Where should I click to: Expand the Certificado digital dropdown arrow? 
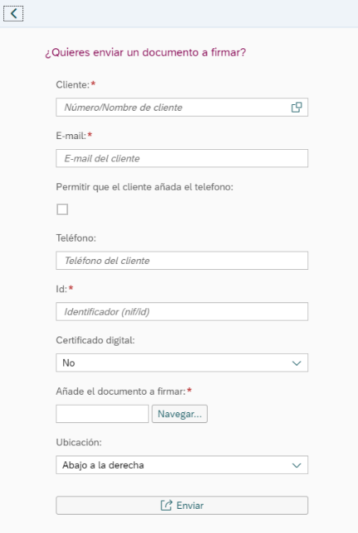pyautogui.click(x=297, y=363)
